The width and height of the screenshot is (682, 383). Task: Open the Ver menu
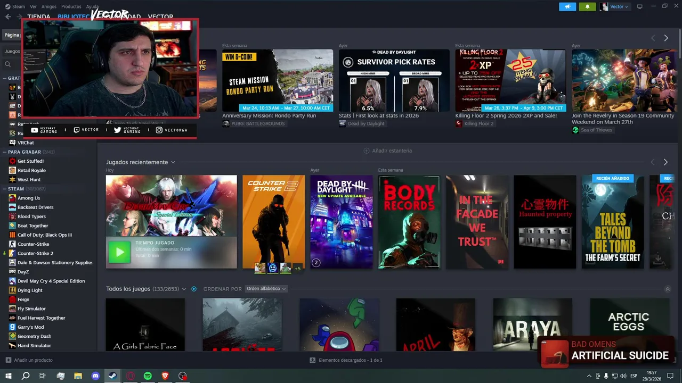[x=33, y=6]
